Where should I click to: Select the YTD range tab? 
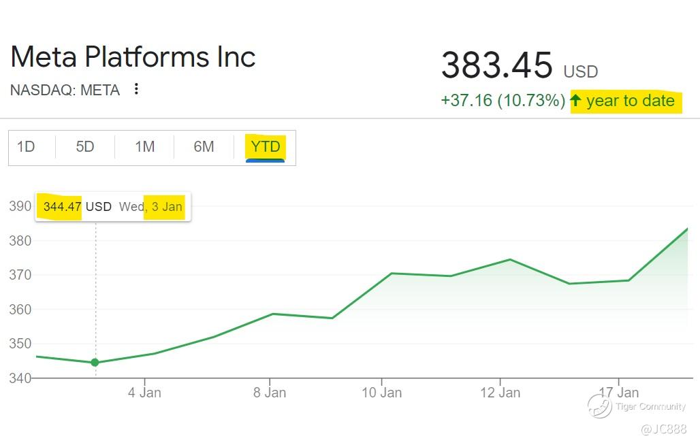(265, 147)
